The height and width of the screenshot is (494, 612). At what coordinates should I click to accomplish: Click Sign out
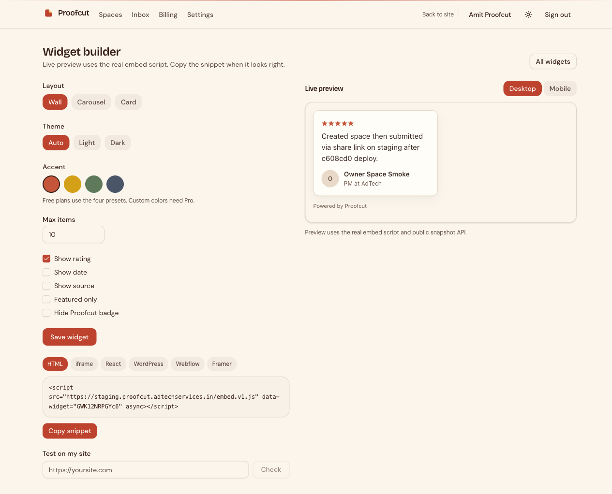(558, 15)
